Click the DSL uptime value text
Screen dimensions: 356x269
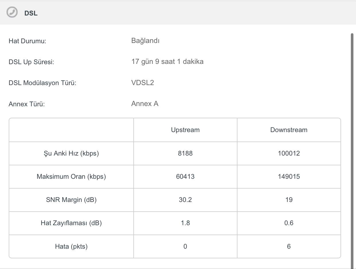click(167, 62)
